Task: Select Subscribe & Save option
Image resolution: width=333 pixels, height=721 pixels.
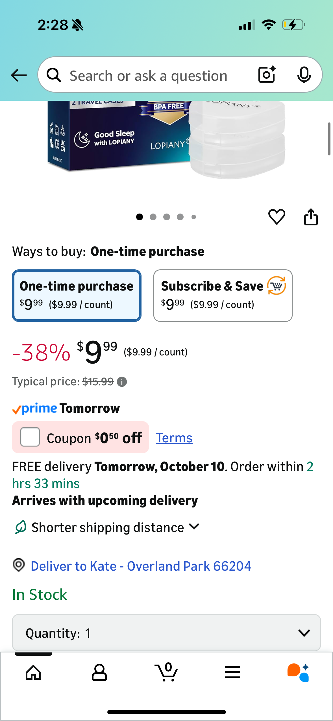Action: [x=223, y=295]
